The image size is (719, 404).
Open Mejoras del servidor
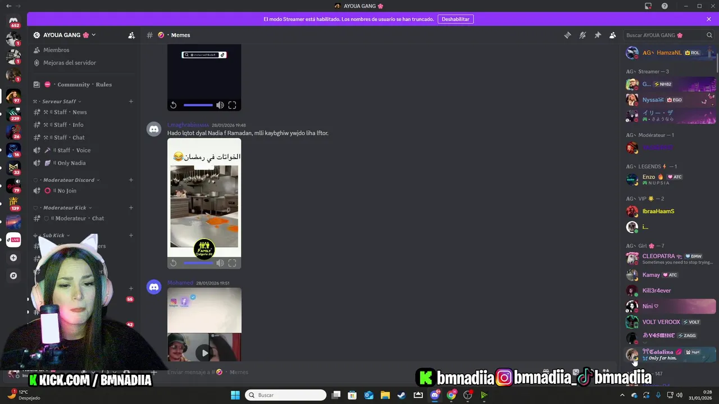[83, 63]
